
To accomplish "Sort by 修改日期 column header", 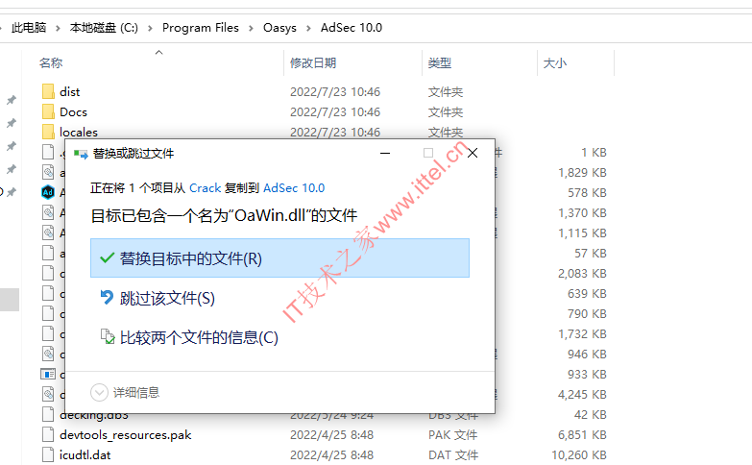I will tap(313, 62).
